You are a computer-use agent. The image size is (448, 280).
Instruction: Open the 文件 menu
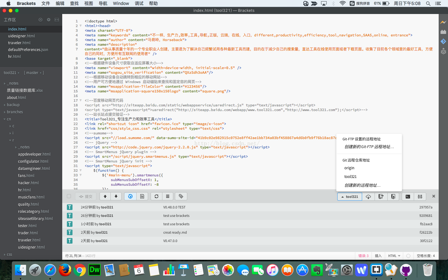tap(46, 3)
